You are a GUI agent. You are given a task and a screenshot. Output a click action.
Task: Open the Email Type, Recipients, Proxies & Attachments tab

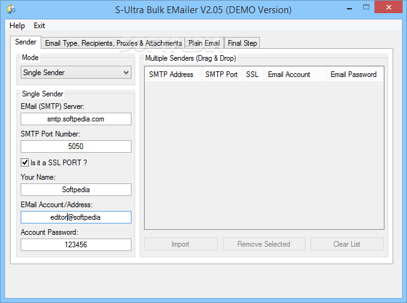[x=113, y=43]
